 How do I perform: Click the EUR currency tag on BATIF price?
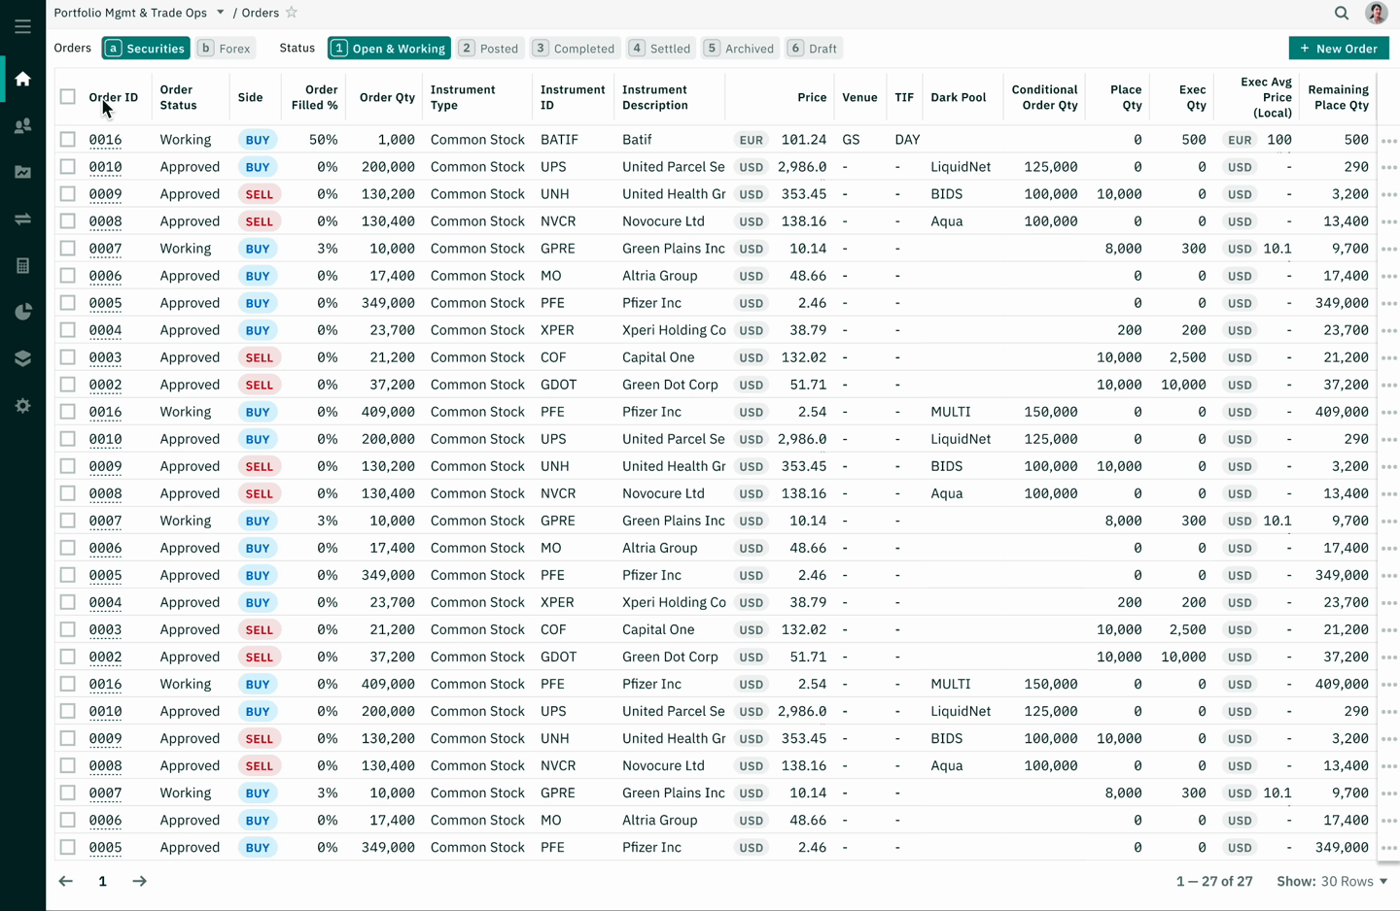click(751, 140)
